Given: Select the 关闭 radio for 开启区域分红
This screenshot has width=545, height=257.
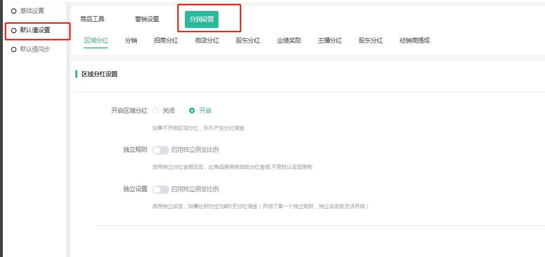Looking at the screenshot, I should point(155,110).
